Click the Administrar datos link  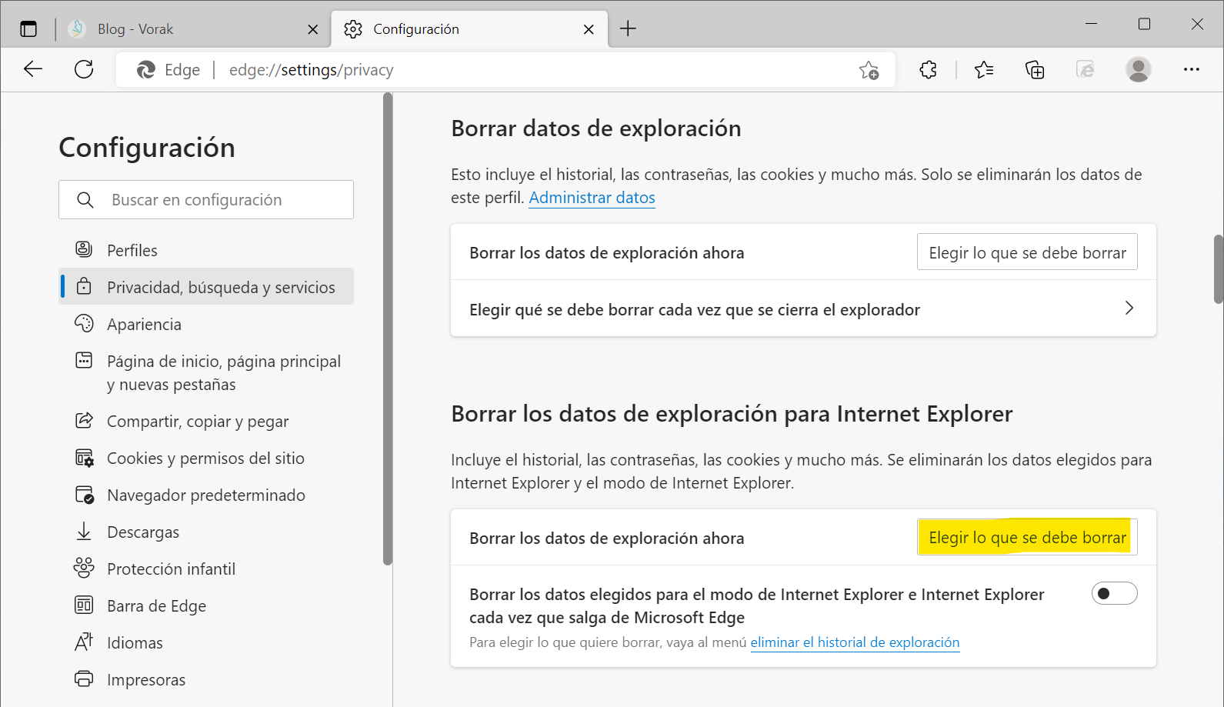tap(592, 198)
